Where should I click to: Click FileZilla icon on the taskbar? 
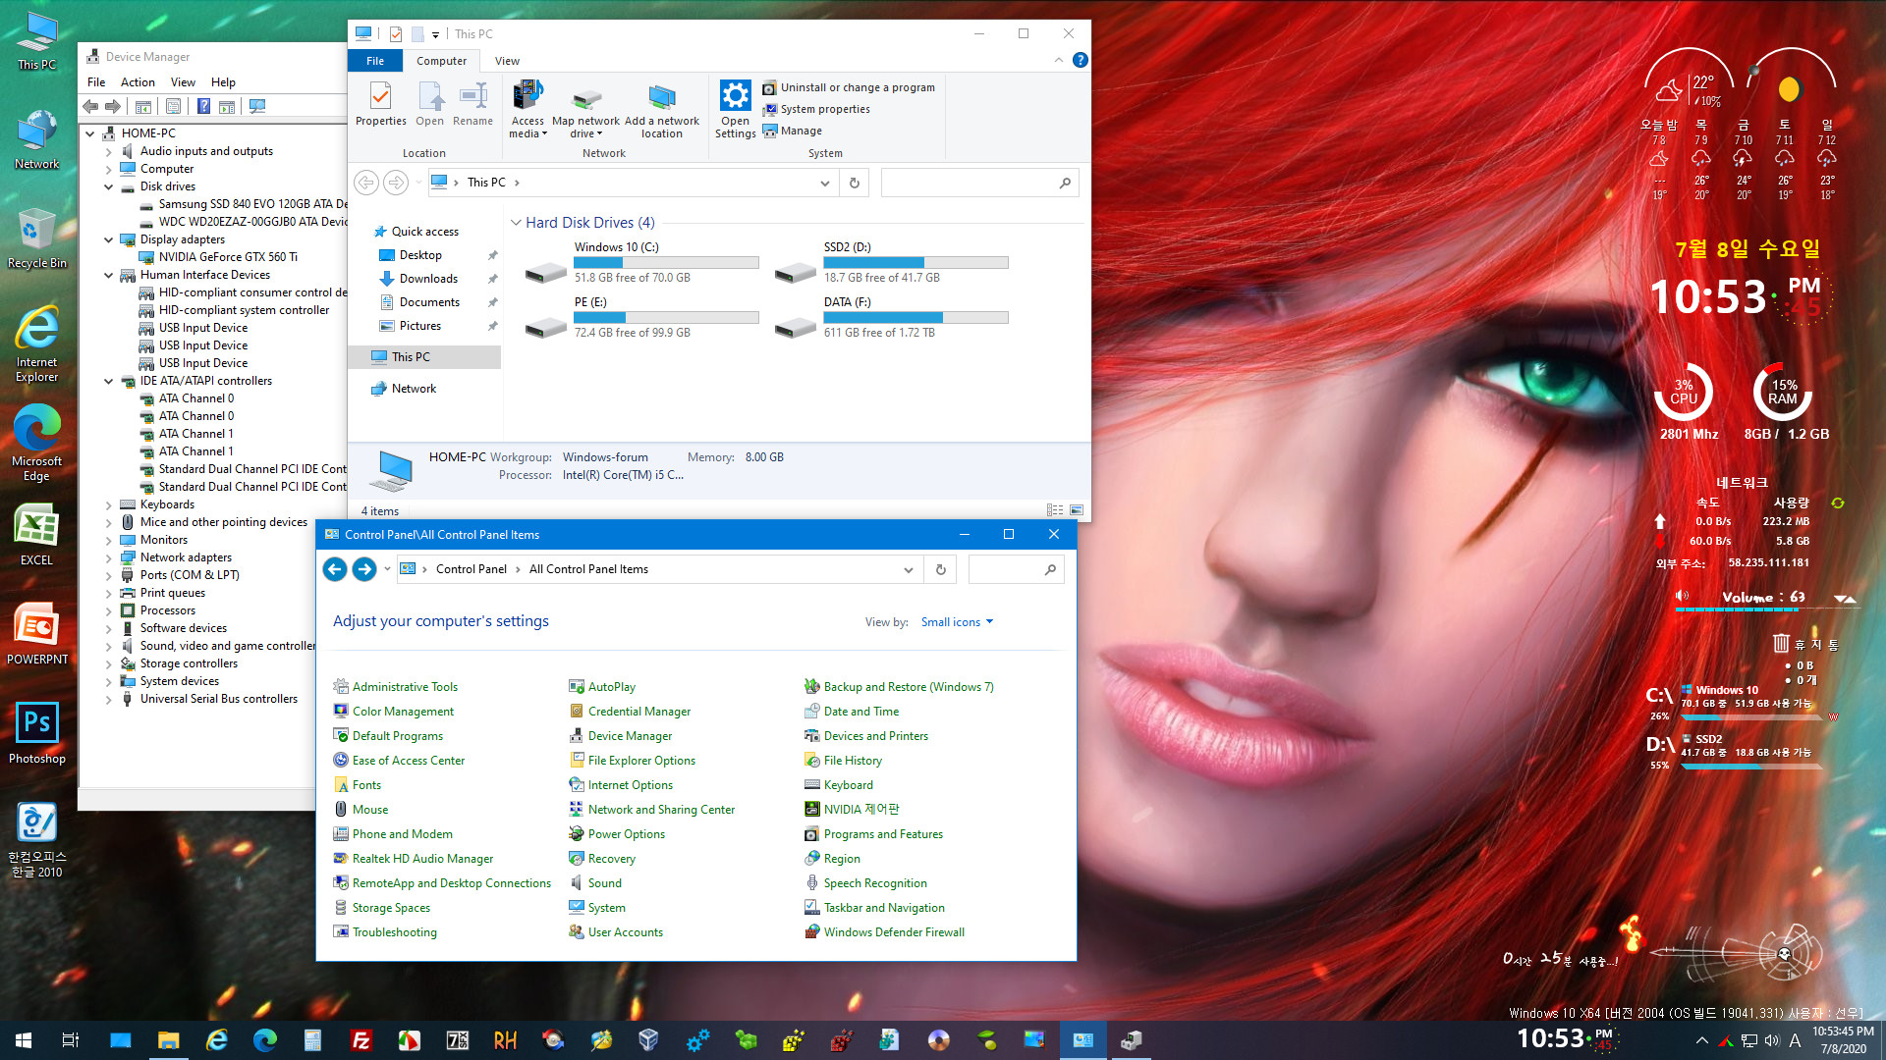361,1039
